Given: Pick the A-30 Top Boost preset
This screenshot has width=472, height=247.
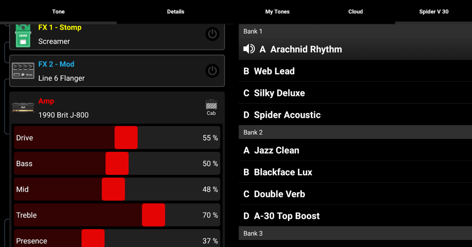Looking at the screenshot, I should point(287,216).
